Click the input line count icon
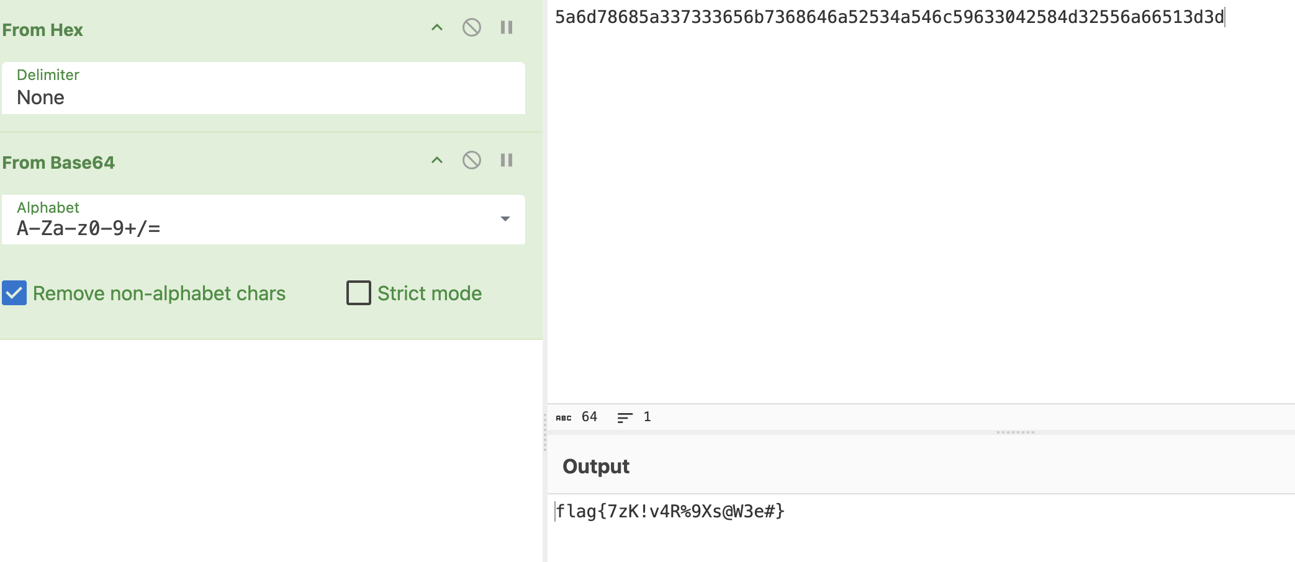Screen dimensions: 1295x562 pos(625,417)
